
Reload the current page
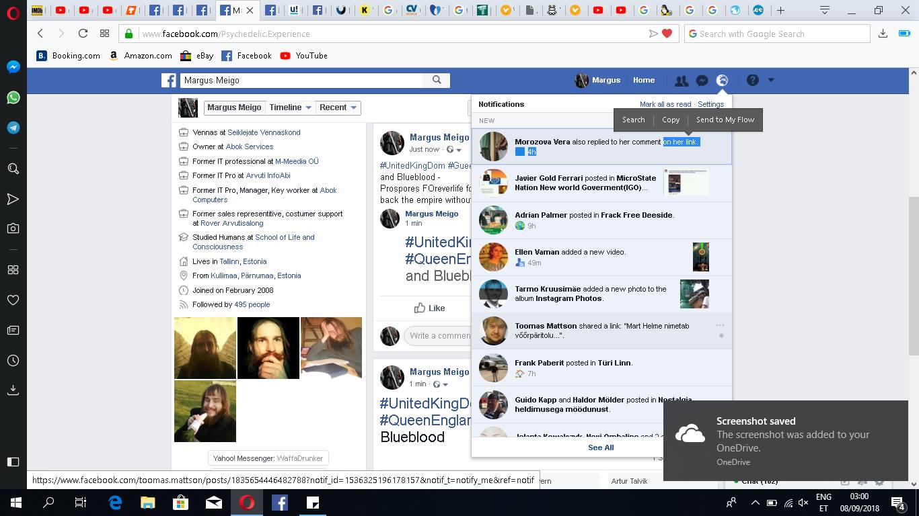[x=83, y=34]
